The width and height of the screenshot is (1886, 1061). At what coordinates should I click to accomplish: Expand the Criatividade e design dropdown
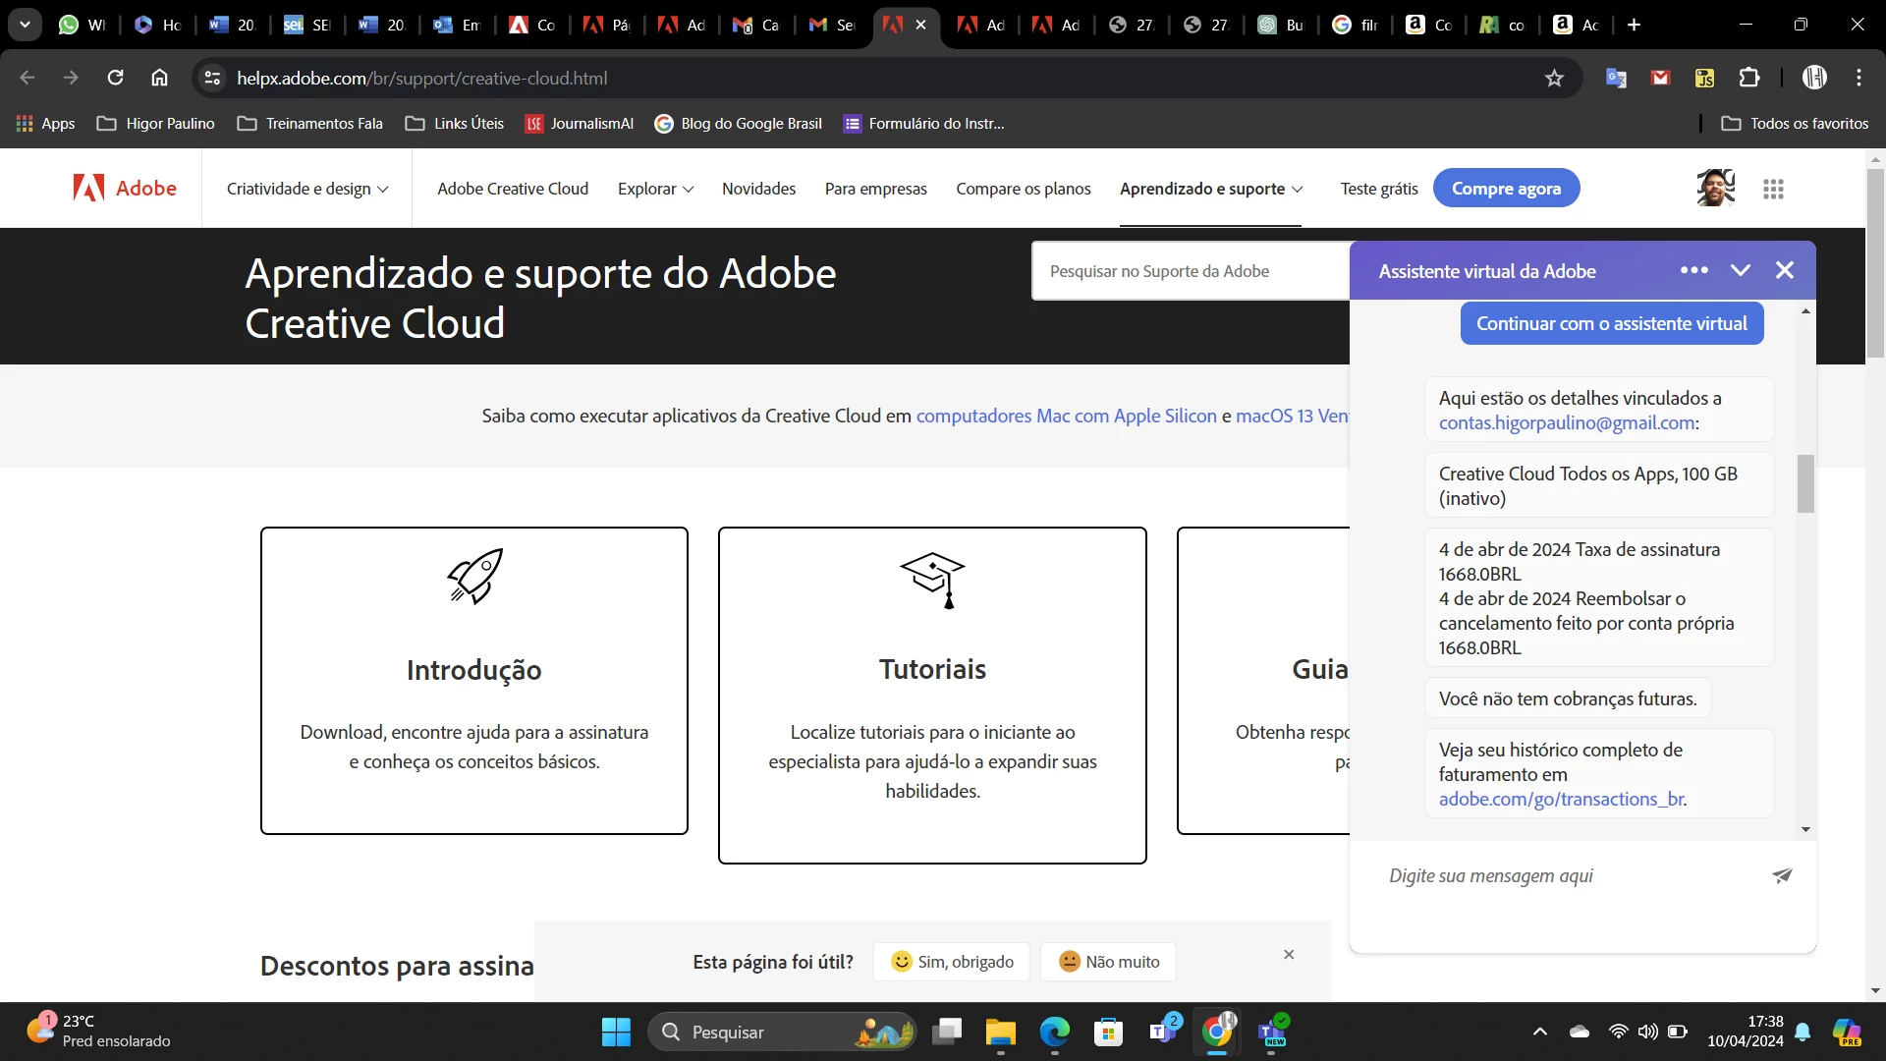click(x=306, y=189)
